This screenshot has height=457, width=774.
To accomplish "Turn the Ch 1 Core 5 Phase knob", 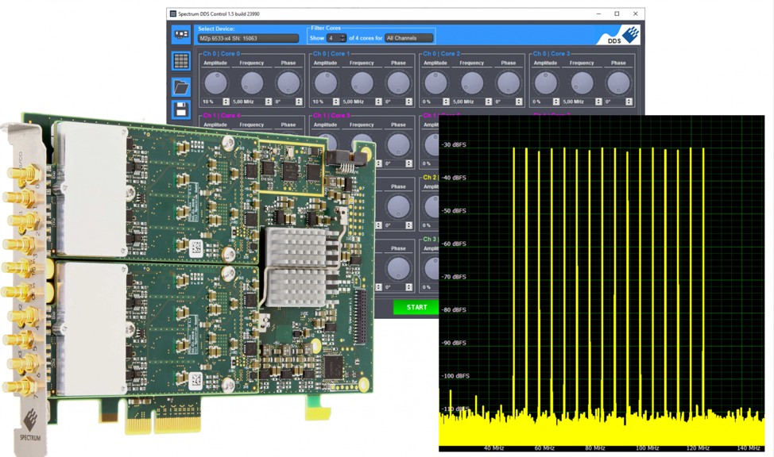I will point(398,145).
